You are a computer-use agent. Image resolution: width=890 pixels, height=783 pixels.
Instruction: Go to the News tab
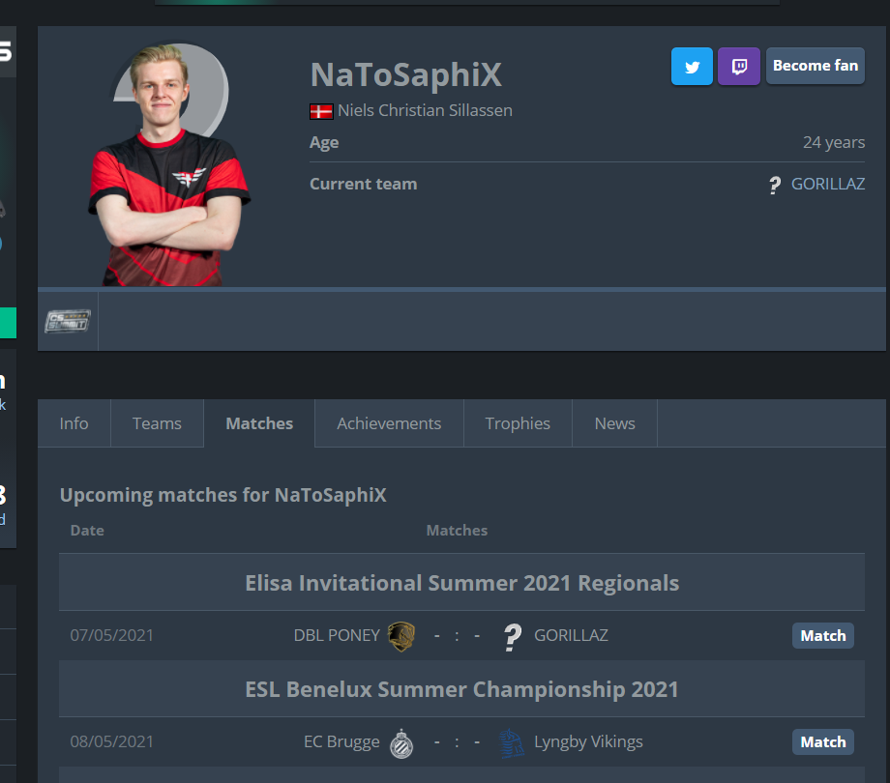(x=614, y=423)
